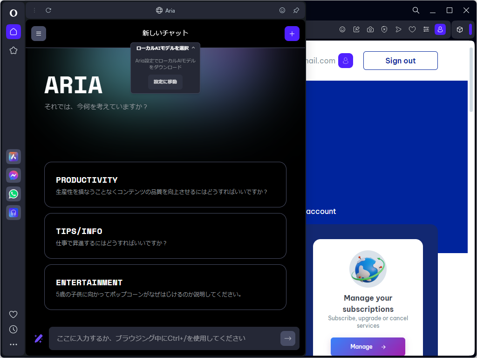The image size is (477, 358).
Task: Toggle the ad blocker shield icon
Action: coord(384,29)
